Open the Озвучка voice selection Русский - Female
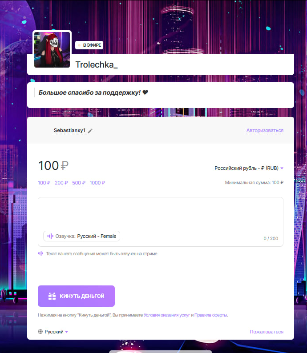The image size is (307, 353). [x=81, y=236]
